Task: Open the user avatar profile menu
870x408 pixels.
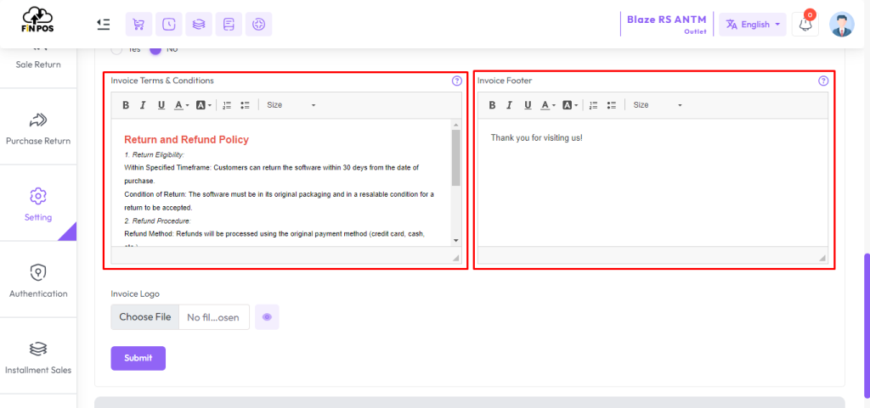Action: click(x=842, y=25)
